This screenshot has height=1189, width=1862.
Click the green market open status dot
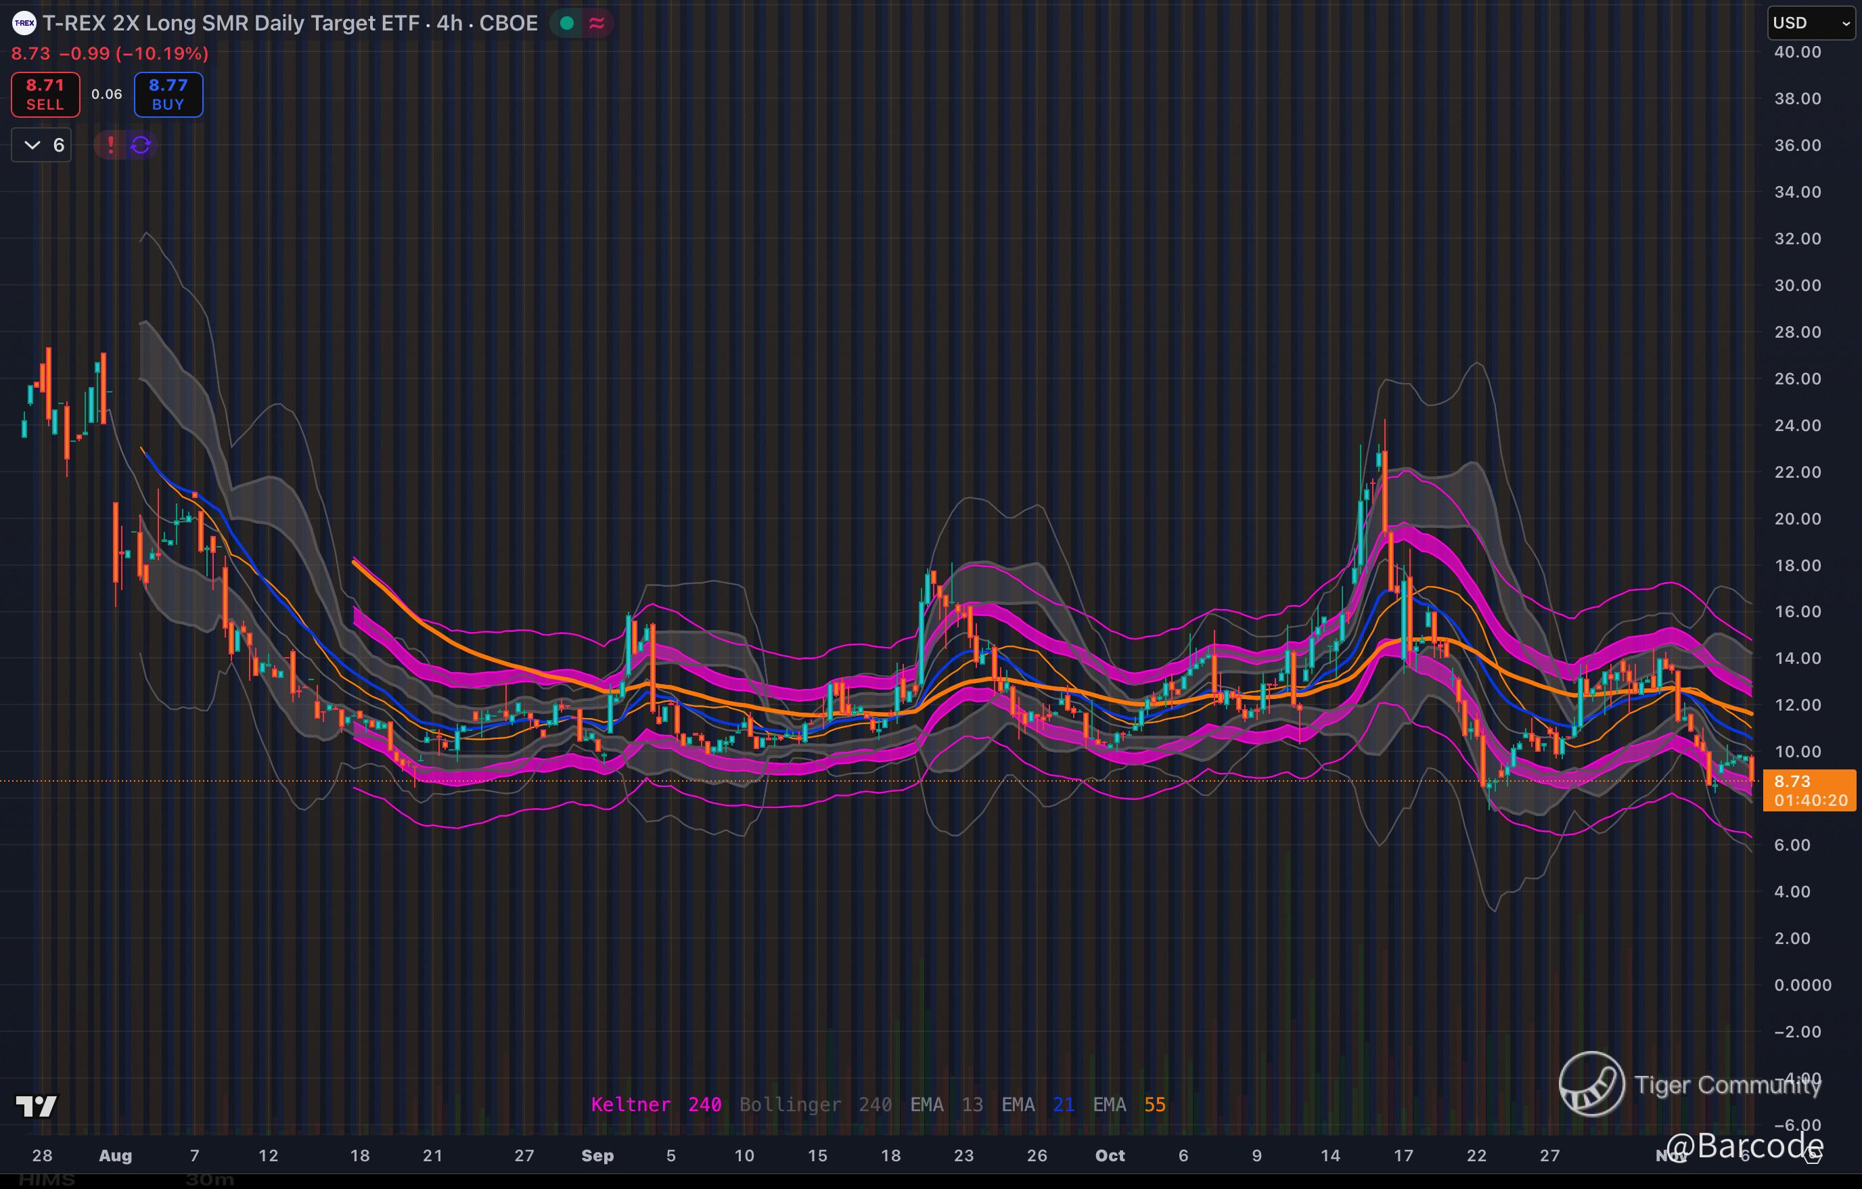pos(567,23)
